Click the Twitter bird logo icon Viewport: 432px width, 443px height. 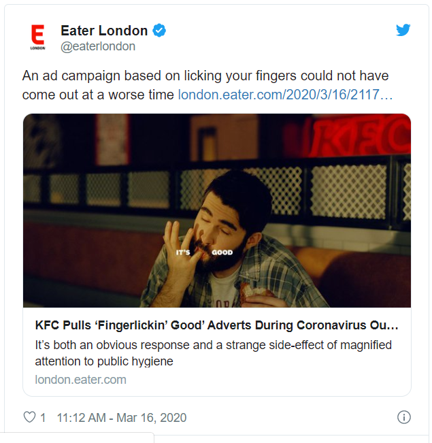(403, 30)
